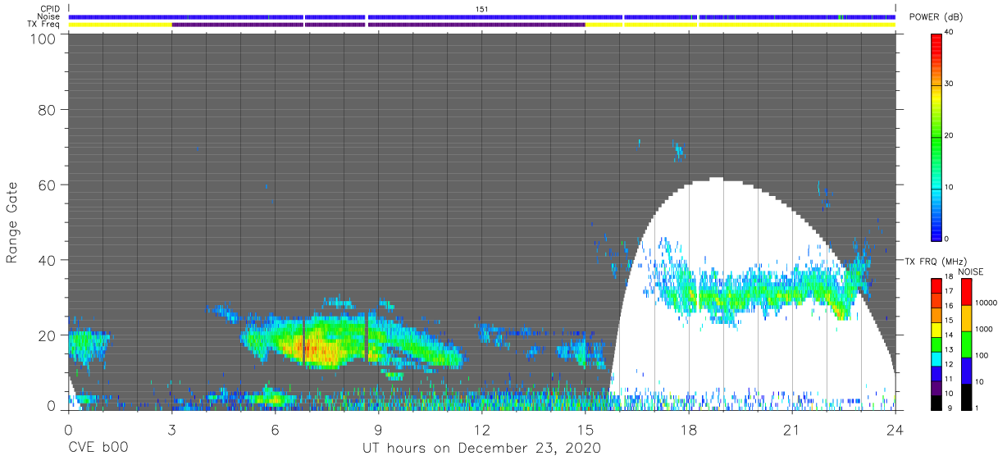Click the UT hour tick label 3
Image resolution: width=1007 pixels, height=465 pixels.
[171, 430]
